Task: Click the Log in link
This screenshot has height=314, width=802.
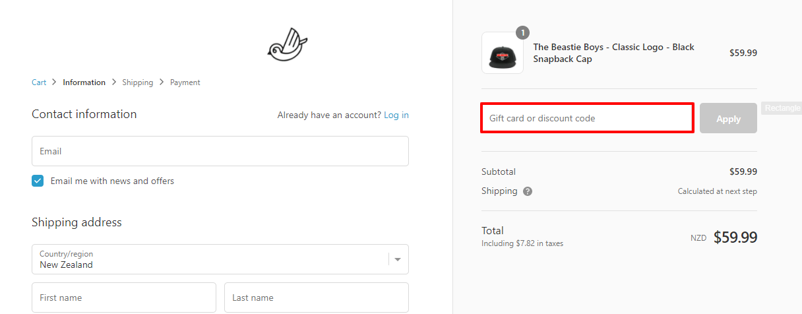Action: 396,115
